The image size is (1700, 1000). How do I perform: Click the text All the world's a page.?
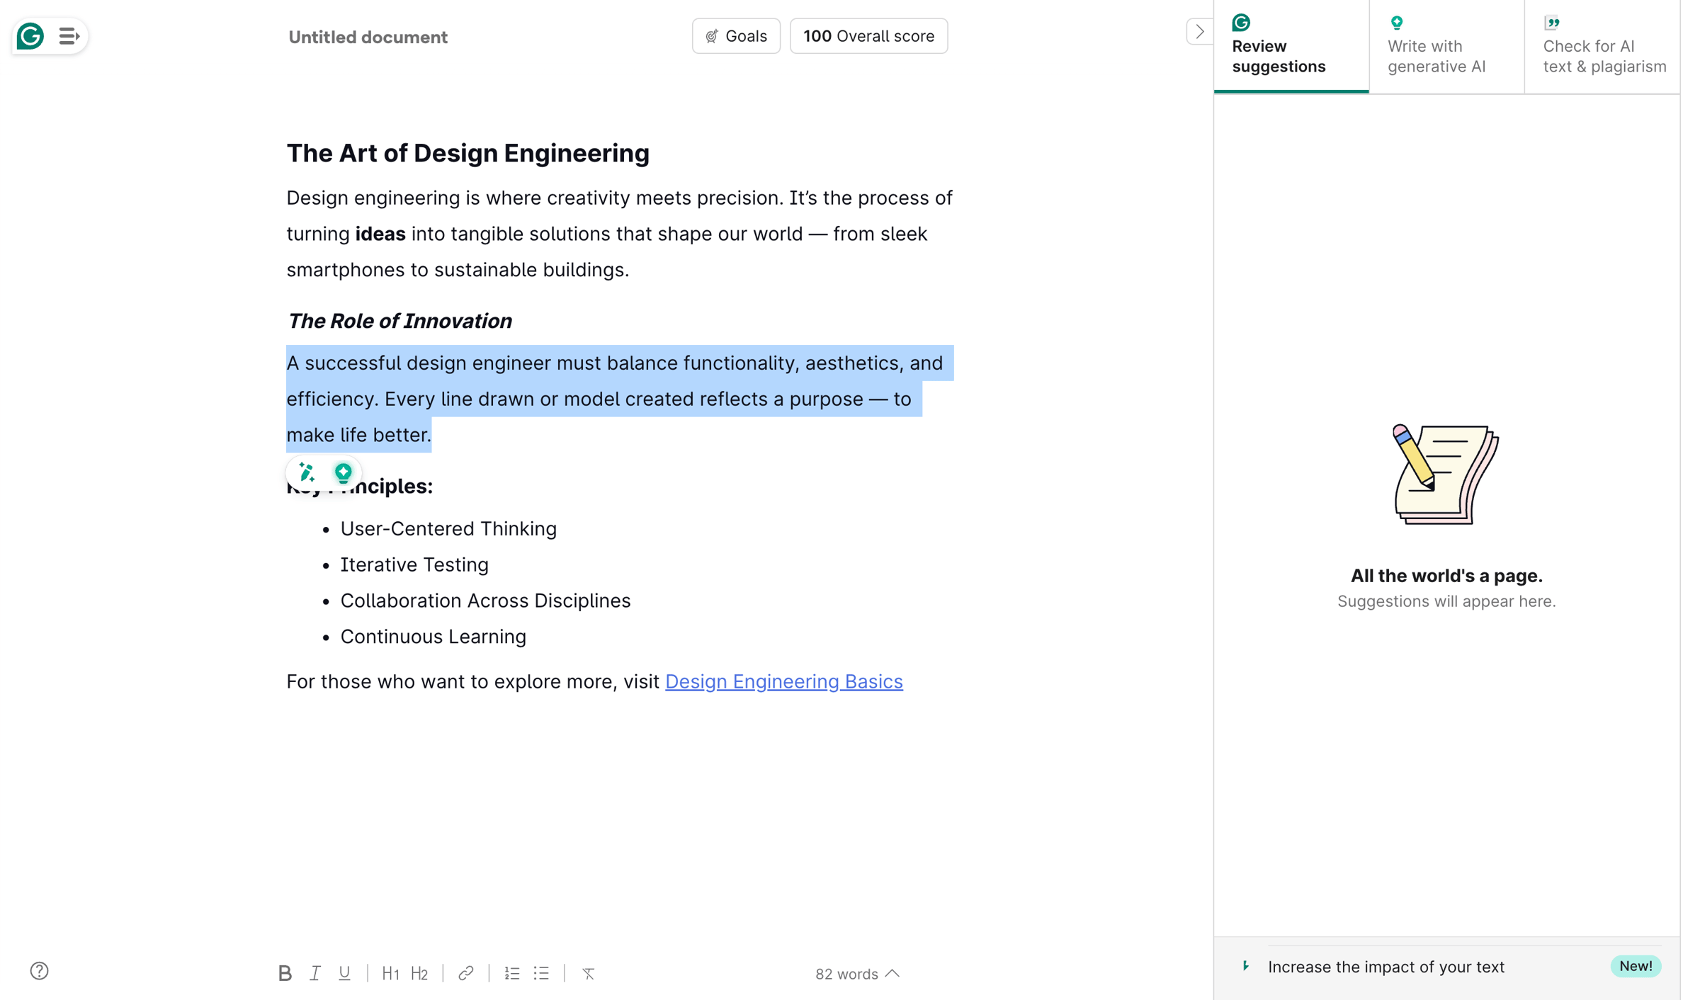click(1446, 576)
